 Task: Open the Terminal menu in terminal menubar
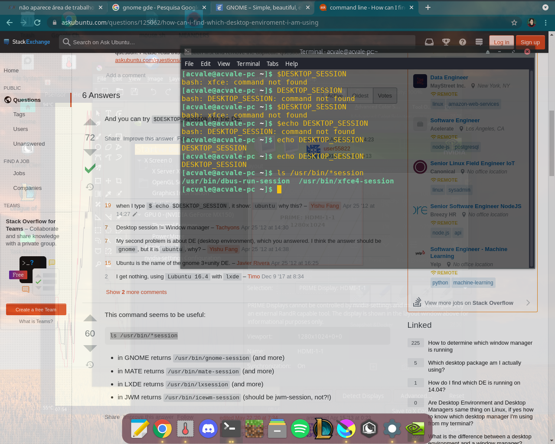(248, 64)
